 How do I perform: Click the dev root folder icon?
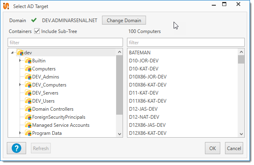click(x=20, y=53)
